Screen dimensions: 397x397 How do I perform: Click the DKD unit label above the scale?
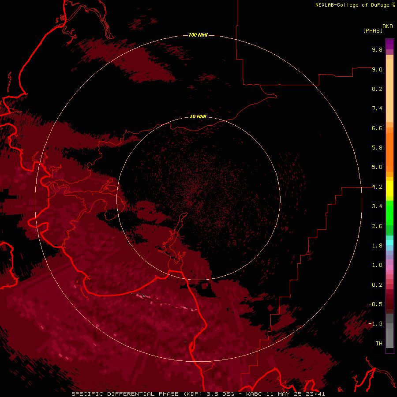point(388,26)
